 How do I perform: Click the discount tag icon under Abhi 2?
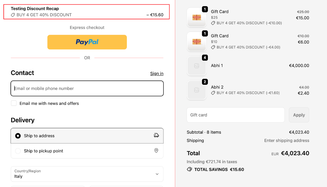(213, 93)
